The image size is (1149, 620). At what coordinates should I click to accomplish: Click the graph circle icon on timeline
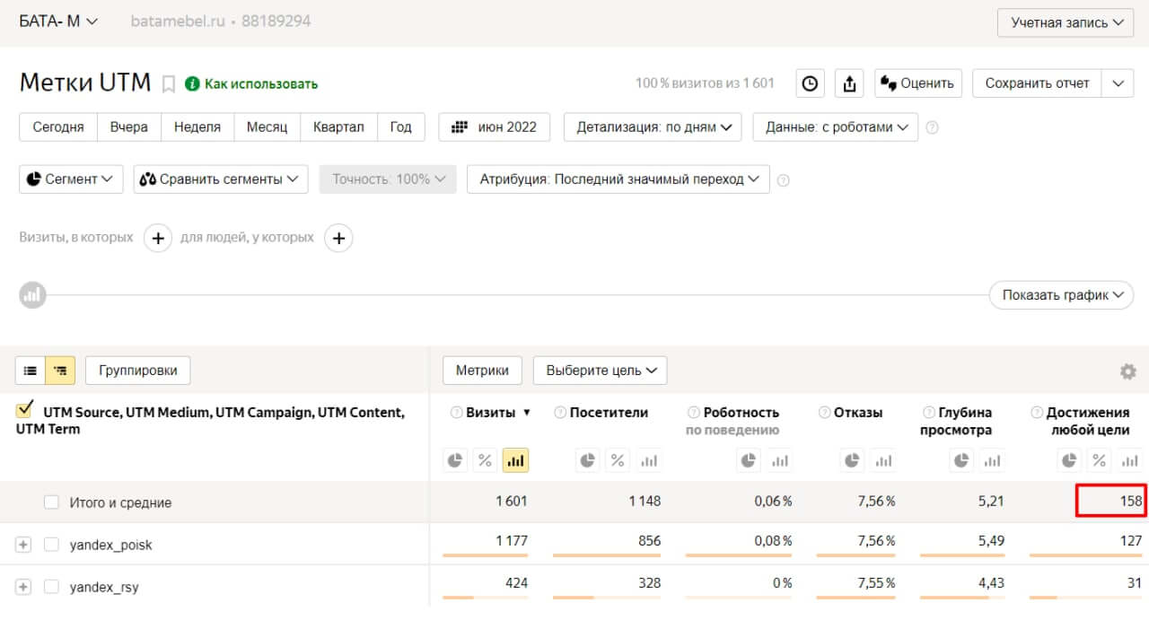33,294
